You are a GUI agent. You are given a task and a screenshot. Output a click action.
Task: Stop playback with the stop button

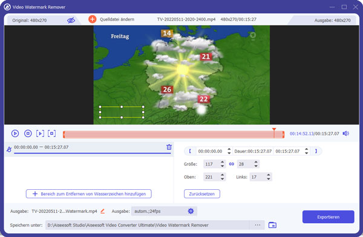tap(28, 134)
